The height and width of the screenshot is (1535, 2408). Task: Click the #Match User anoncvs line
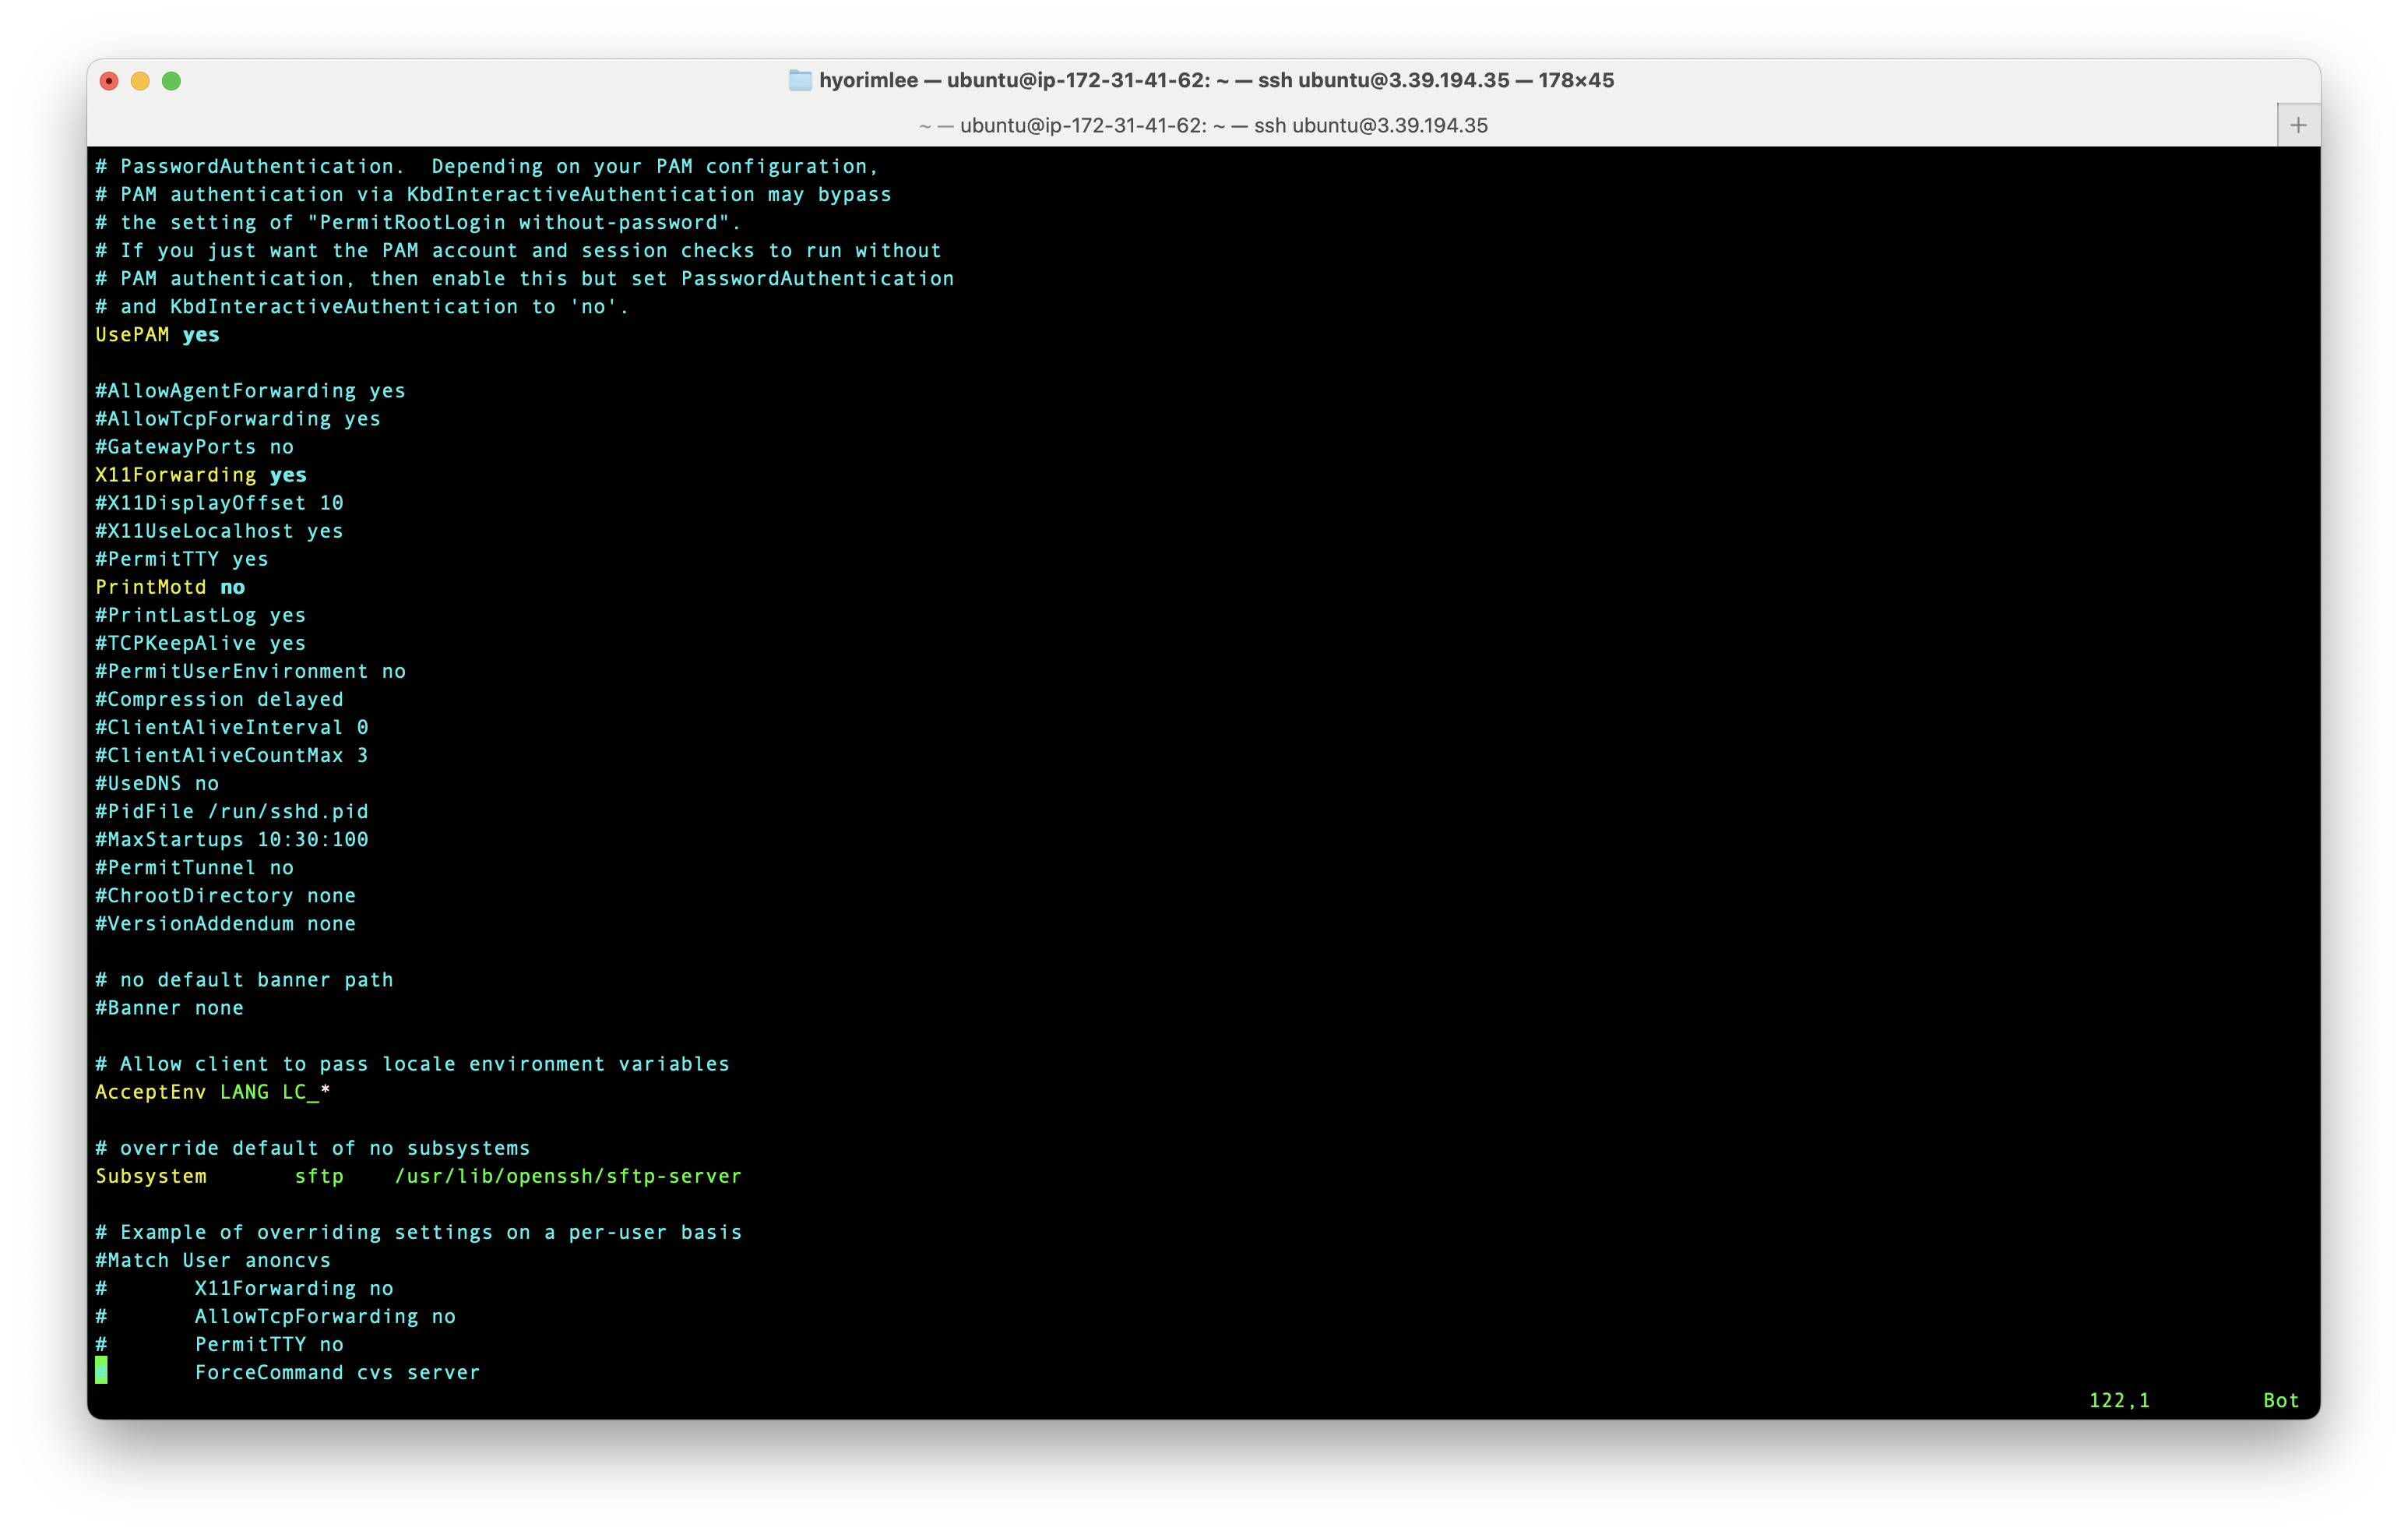pos(212,1260)
